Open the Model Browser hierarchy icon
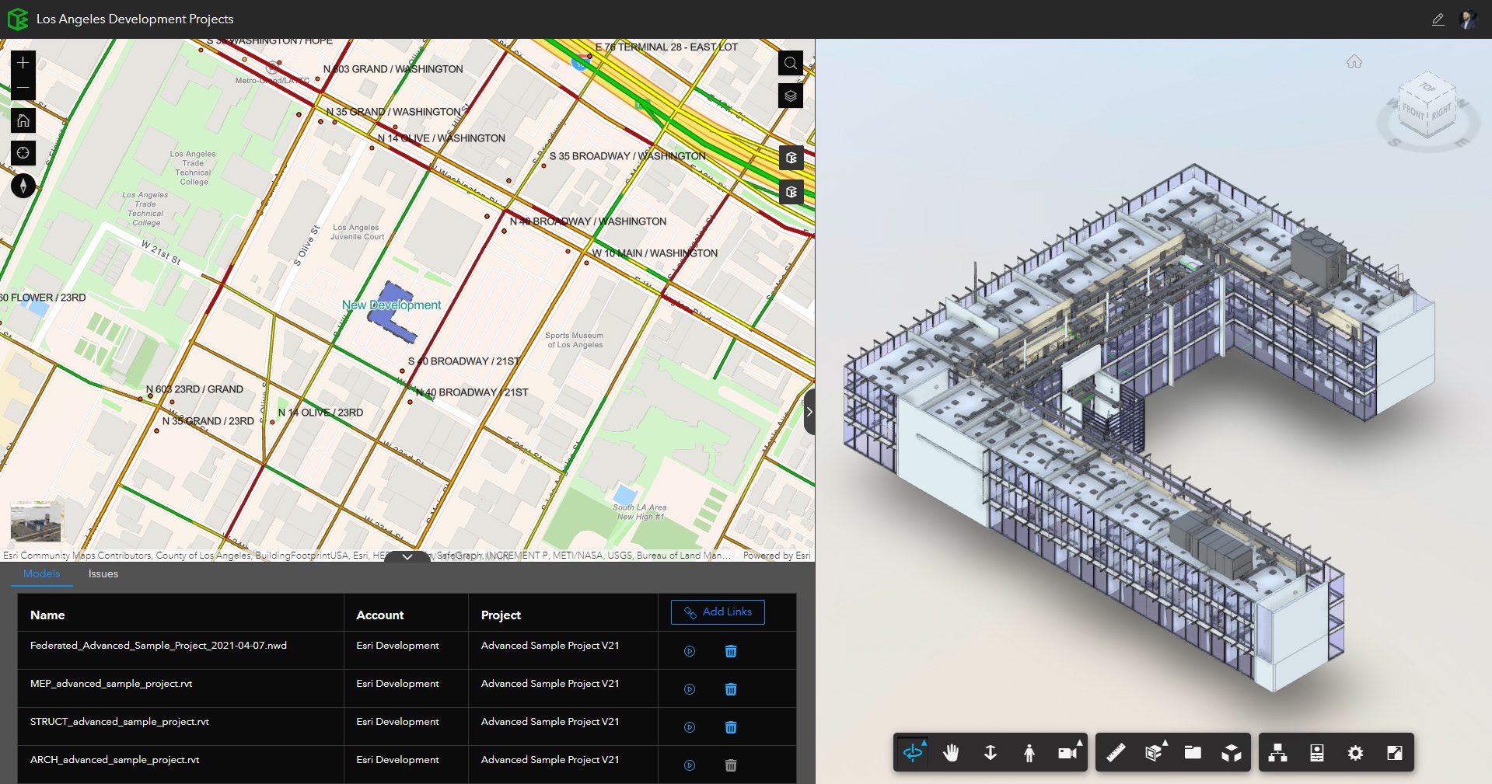1492x784 pixels. tap(1277, 752)
